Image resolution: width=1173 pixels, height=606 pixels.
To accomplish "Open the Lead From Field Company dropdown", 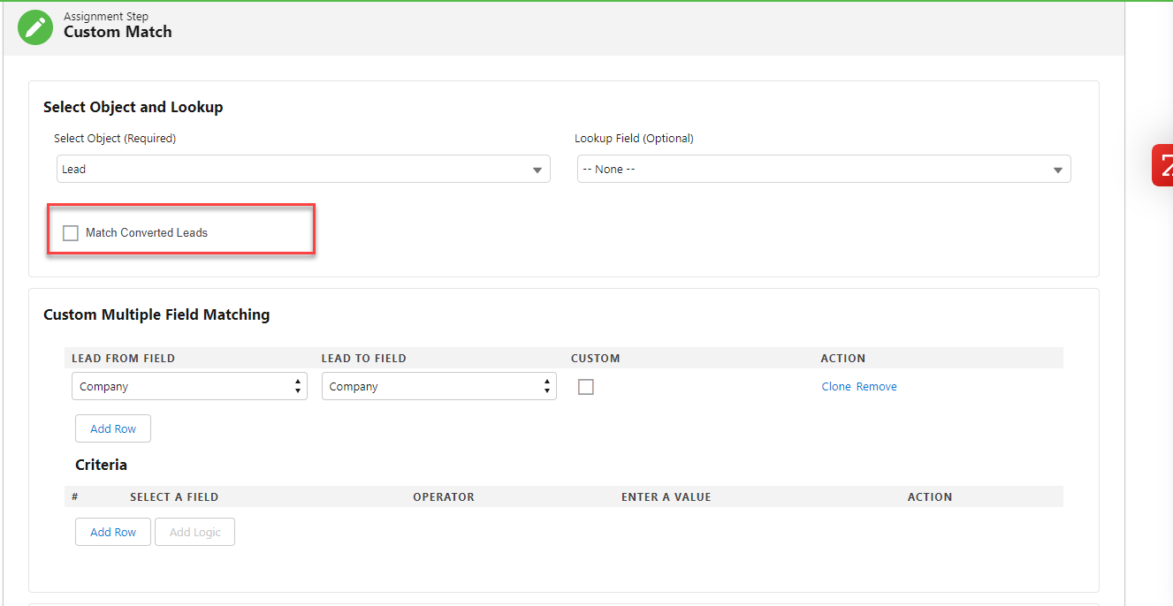I will pyautogui.click(x=189, y=387).
